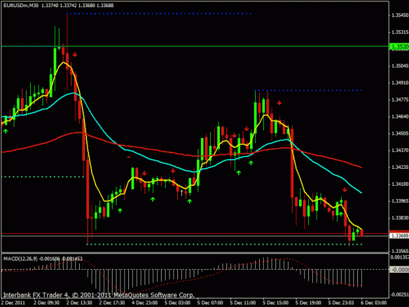409x307 pixels.
Task: Click the 1.35315 price scale label
Action: (x=400, y=32)
